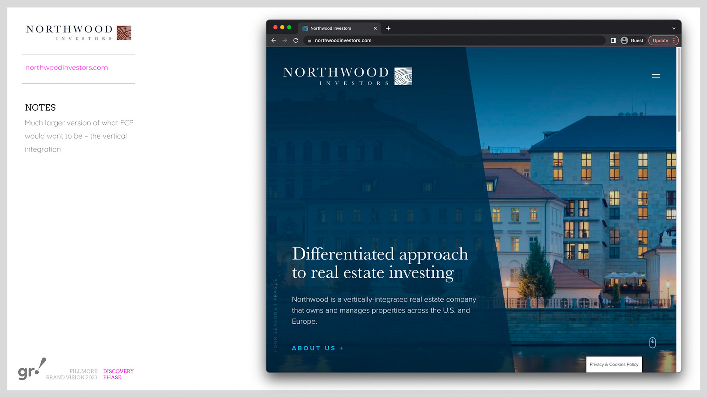Reload the page with refresh icon
The height and width of the screenshot is (397, 707).
296,40
